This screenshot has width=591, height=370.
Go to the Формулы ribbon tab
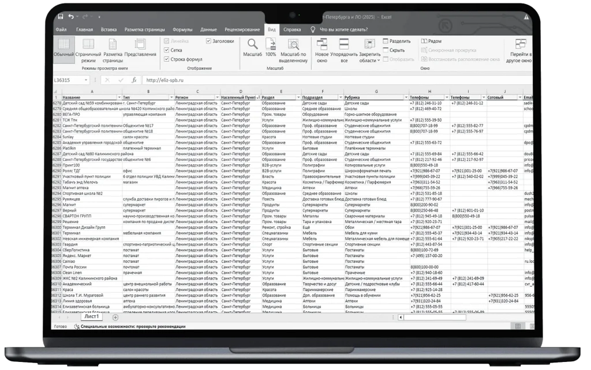pos(182,29)
